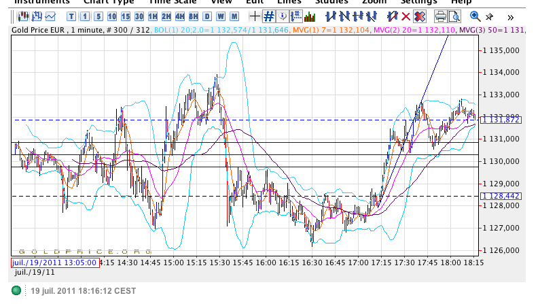
Task: Click the red X delete line icon
Action: (406, 16)
